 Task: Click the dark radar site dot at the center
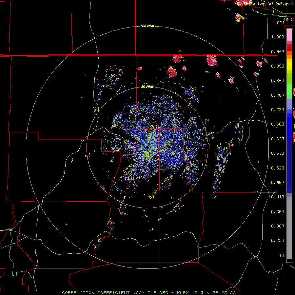[147, 147]
